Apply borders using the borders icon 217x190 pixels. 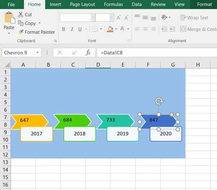coord(95,29)
